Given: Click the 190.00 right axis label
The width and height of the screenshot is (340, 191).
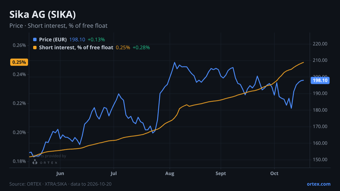Looking at the screenshot, I should click(321, 93).
